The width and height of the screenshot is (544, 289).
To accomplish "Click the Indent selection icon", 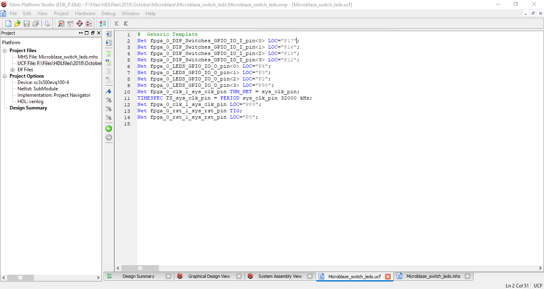I will coord(109,43).
